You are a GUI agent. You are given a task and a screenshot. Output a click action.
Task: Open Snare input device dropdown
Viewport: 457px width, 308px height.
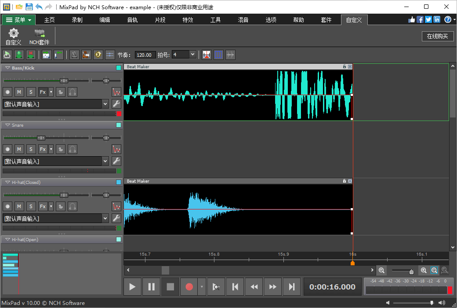(105, 161)
